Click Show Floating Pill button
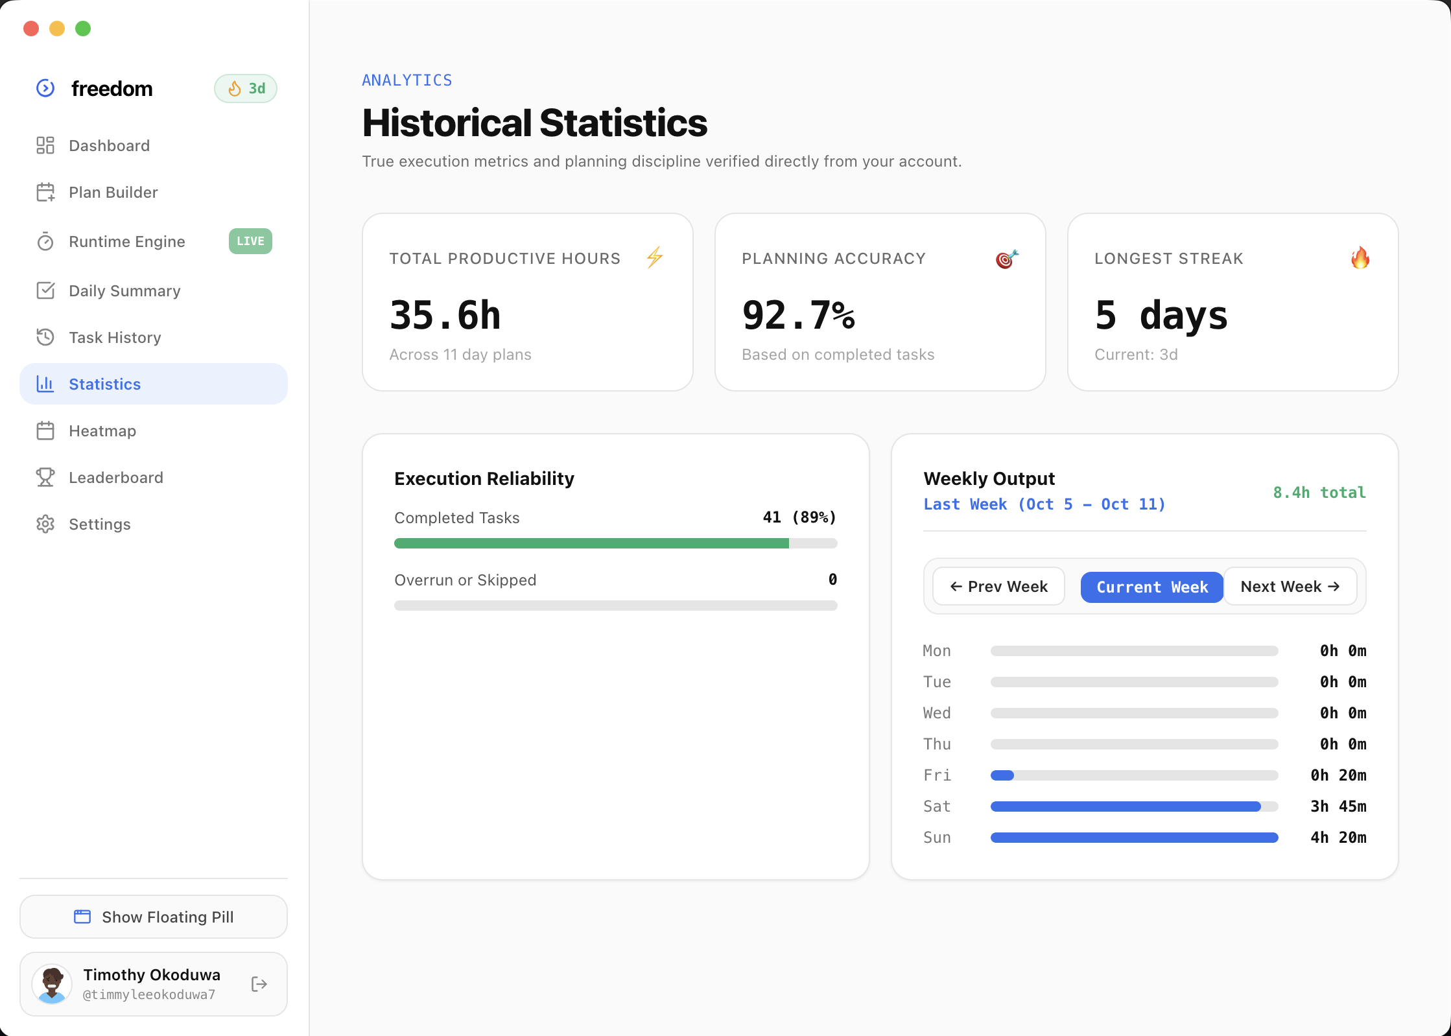Screen dimensions: 1451x1036 154,917
